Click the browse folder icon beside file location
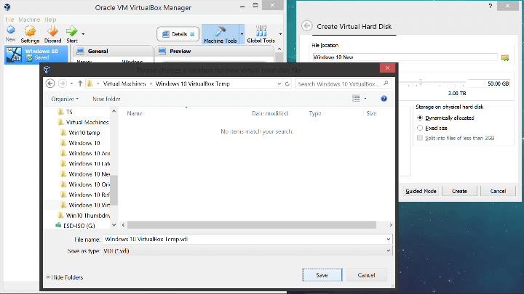This screenshot has height=294, width=524. (x=505, y=57)
